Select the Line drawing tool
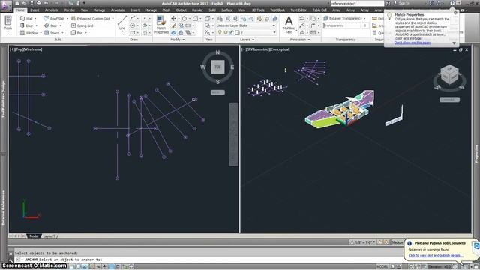Viewport: 480px width, 270px height. [x=122, y=23]
